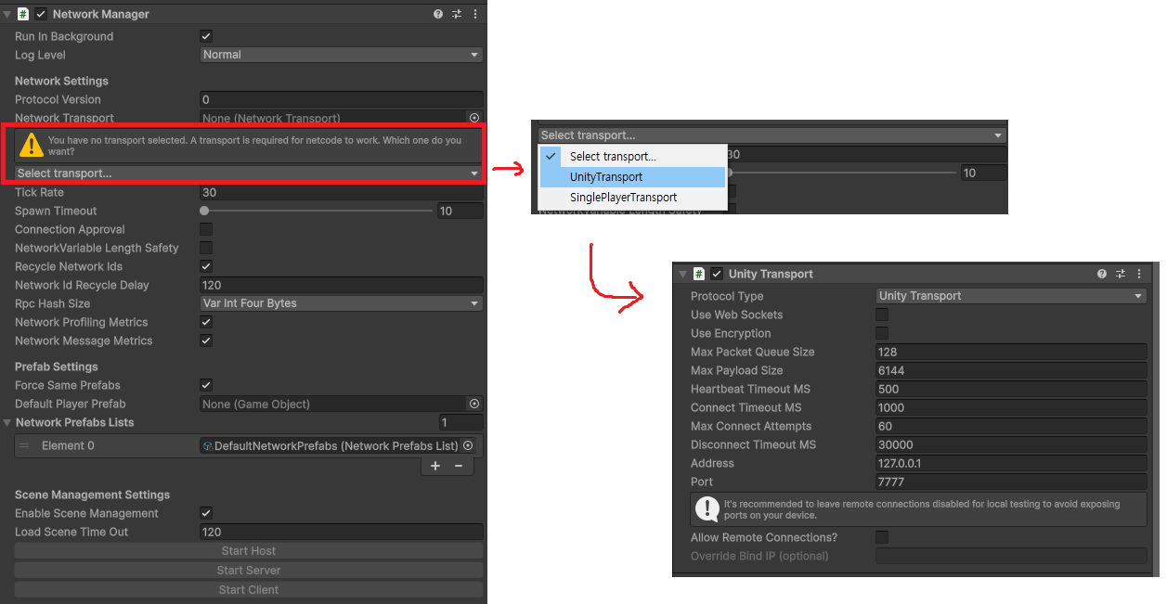Image resolution: width=1167 pixels, height=604 pixels.
Task: Open object picker for Default Player Prefab
Action: [474, 404]
